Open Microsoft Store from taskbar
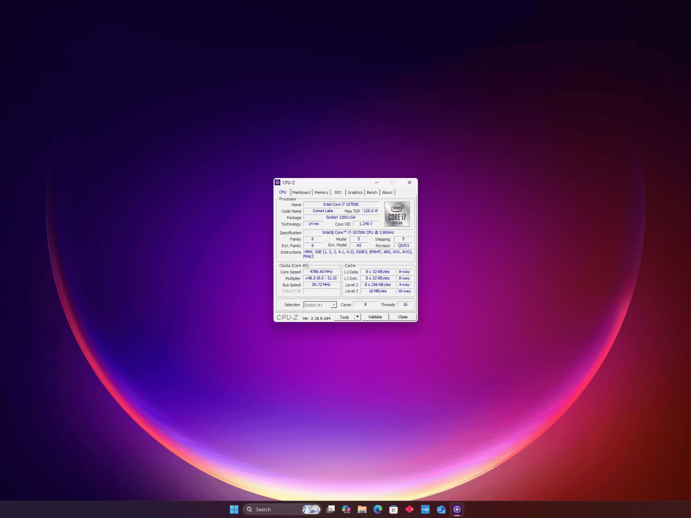The width and height of the screenshot is (691, 518). point(393,509)
